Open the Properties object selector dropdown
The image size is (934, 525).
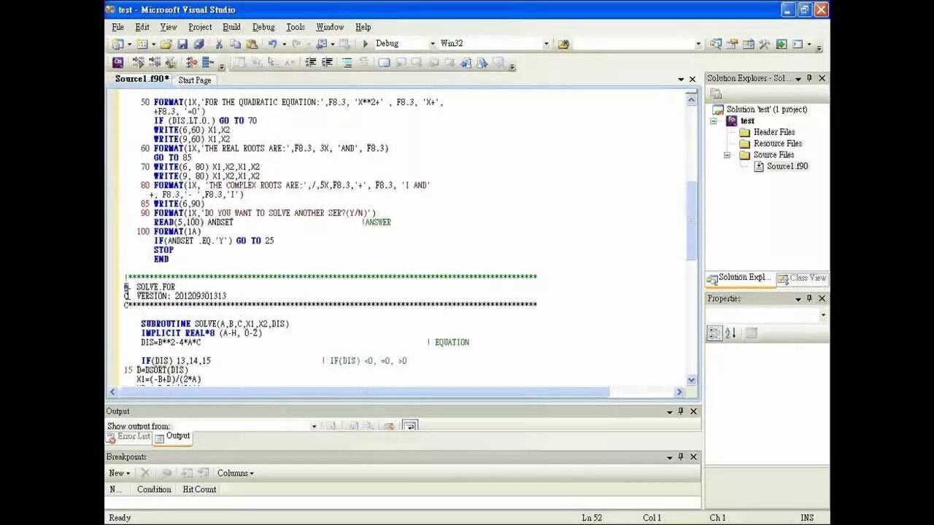tap(823, 316)
